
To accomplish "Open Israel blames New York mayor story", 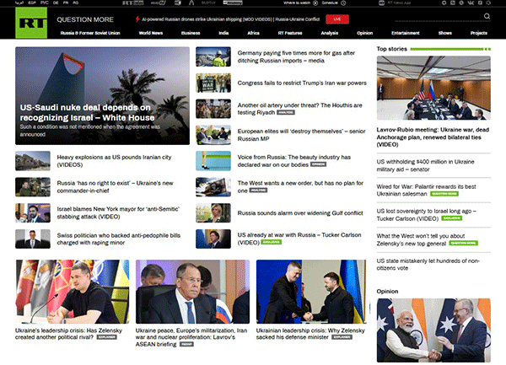I will click(118, 212).
